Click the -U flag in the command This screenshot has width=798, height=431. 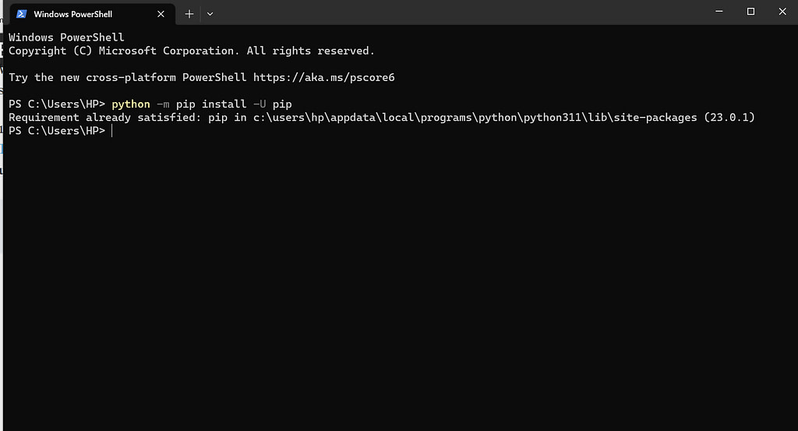(x=260, y=104)
